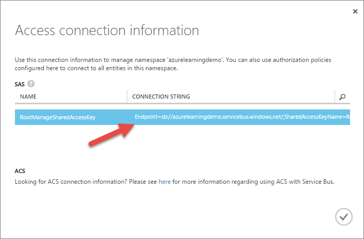This screenshot has height=239, width=364.
Task: Close the Access connection information dialog
Action: click(355, 11)
